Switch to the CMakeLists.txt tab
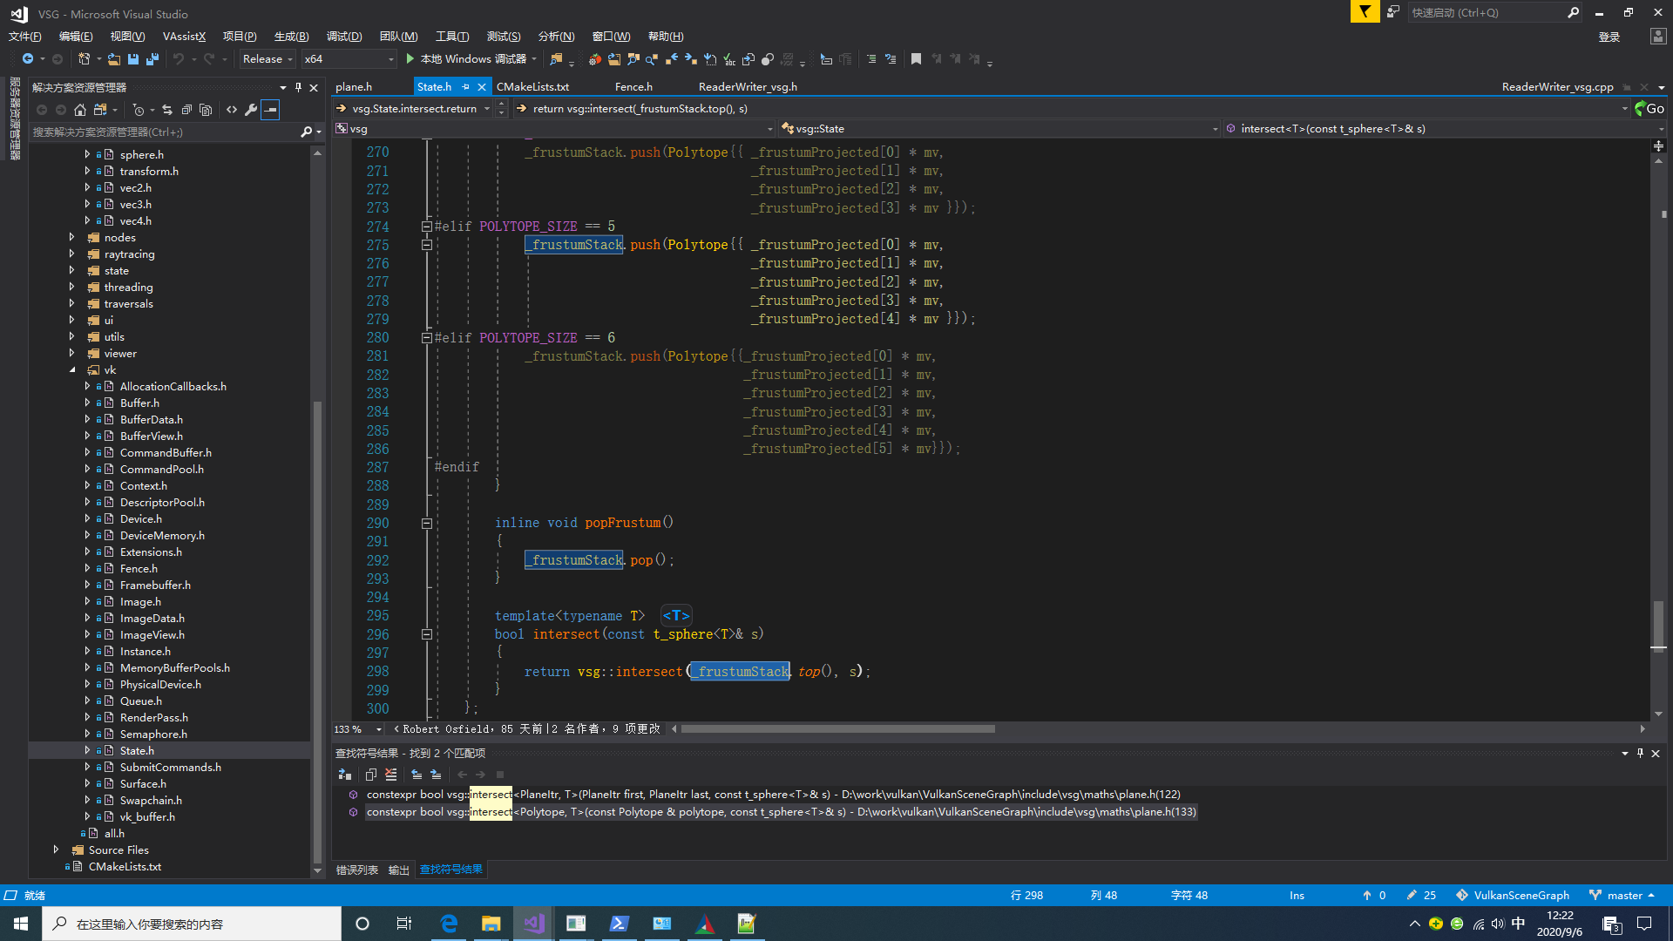 click(x=532, y=87)
